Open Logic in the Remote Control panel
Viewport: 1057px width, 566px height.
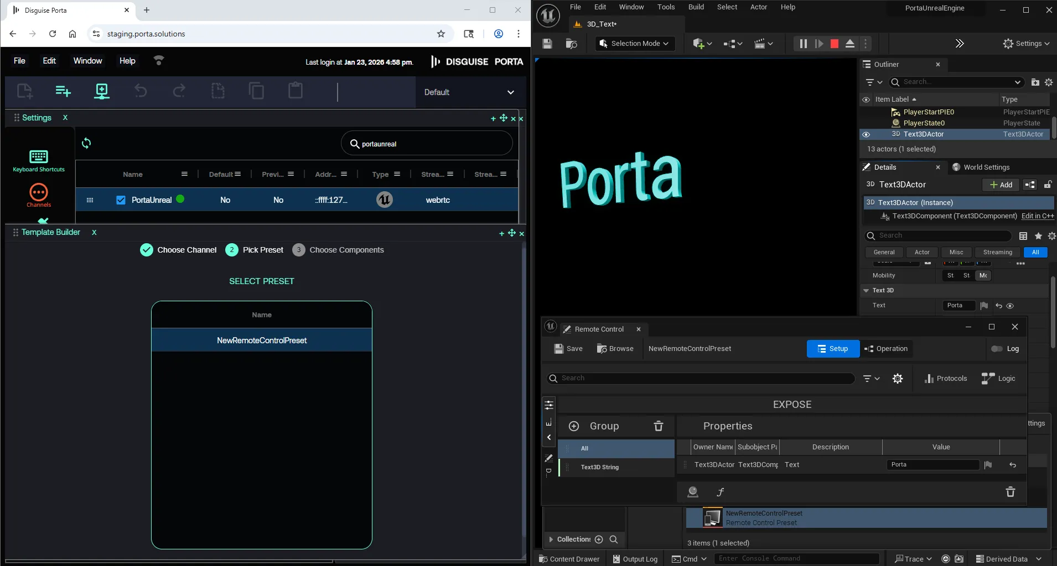pos(999,378)
